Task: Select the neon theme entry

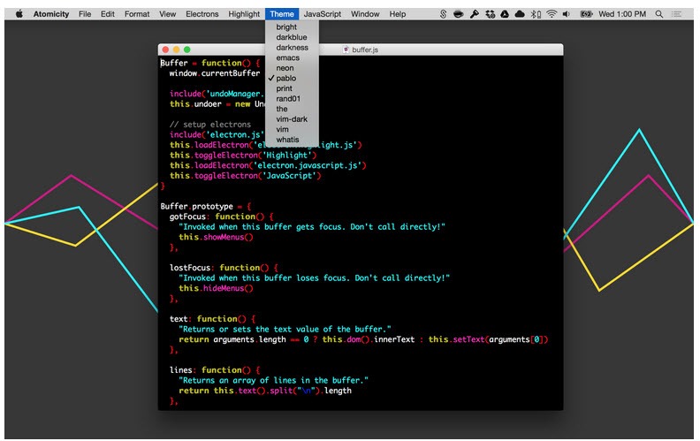Action: [285, 68]
